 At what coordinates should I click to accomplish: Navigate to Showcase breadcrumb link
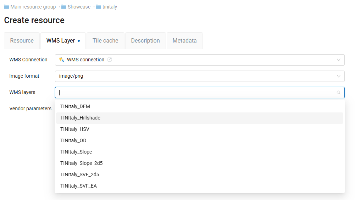point(79,7)
